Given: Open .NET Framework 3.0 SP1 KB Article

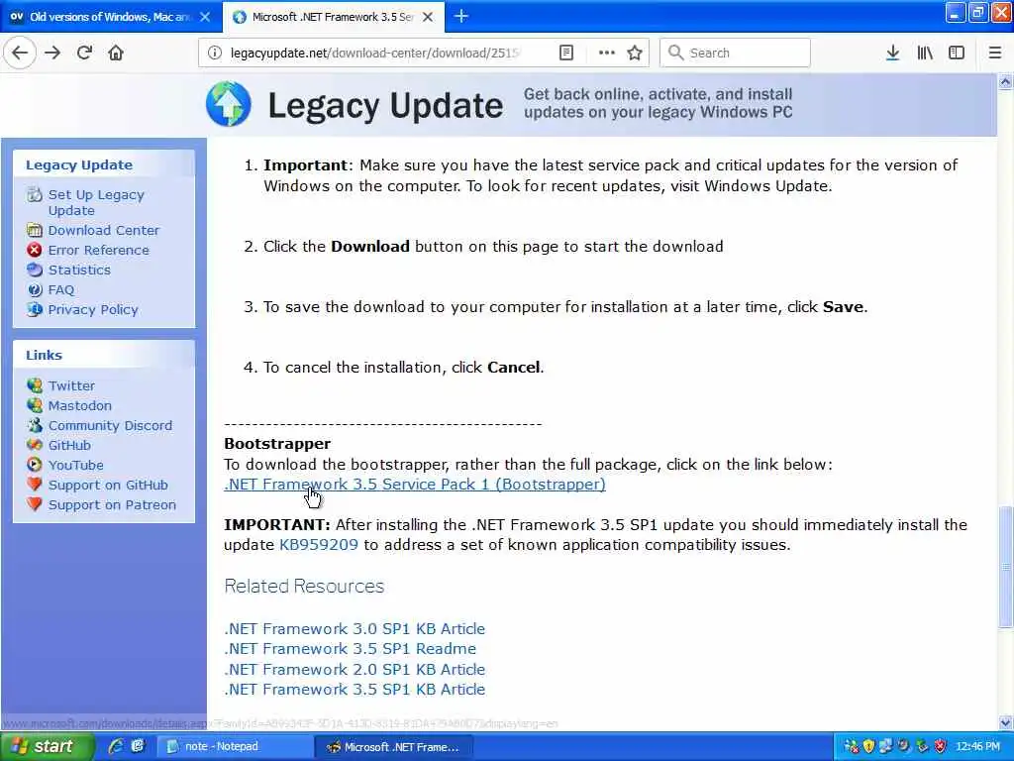Looking at the screenshot, I should pos(355,629).
